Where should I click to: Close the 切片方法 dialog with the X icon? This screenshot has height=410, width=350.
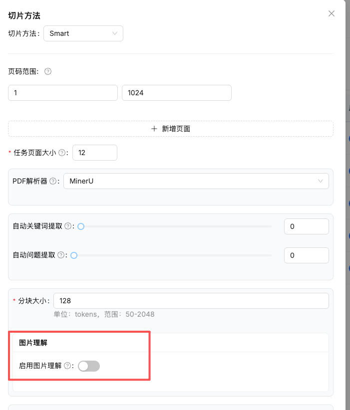332,13
